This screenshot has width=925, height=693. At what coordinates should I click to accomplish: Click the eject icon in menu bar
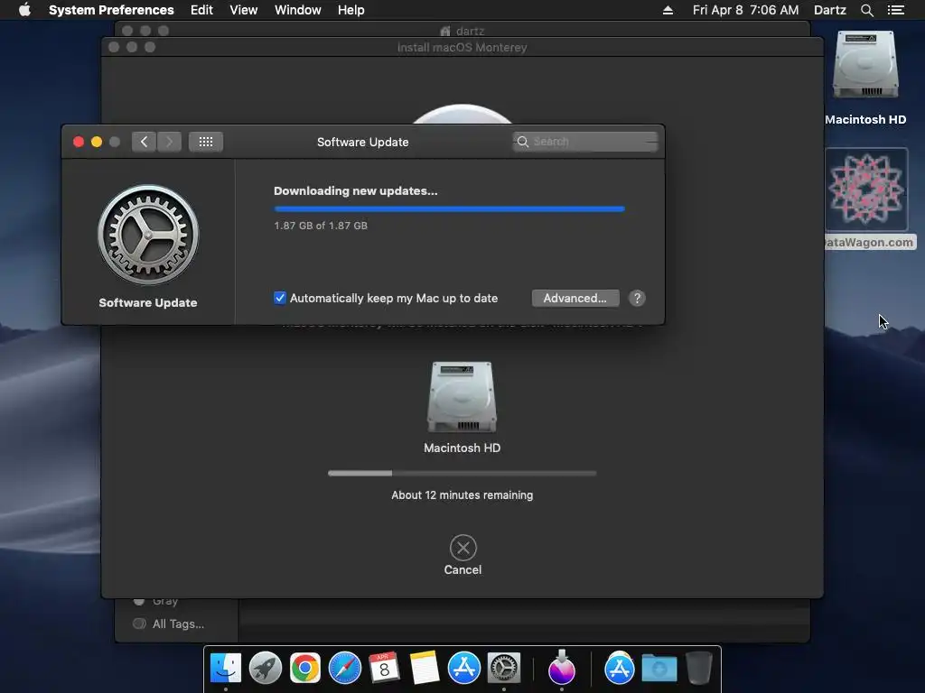(668, 10)
